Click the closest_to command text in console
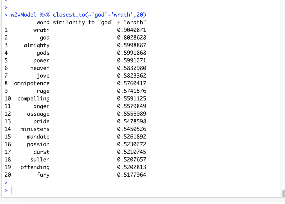Image resolution: width=285 pixels, height=204 pixels. [x=99, y=15]
